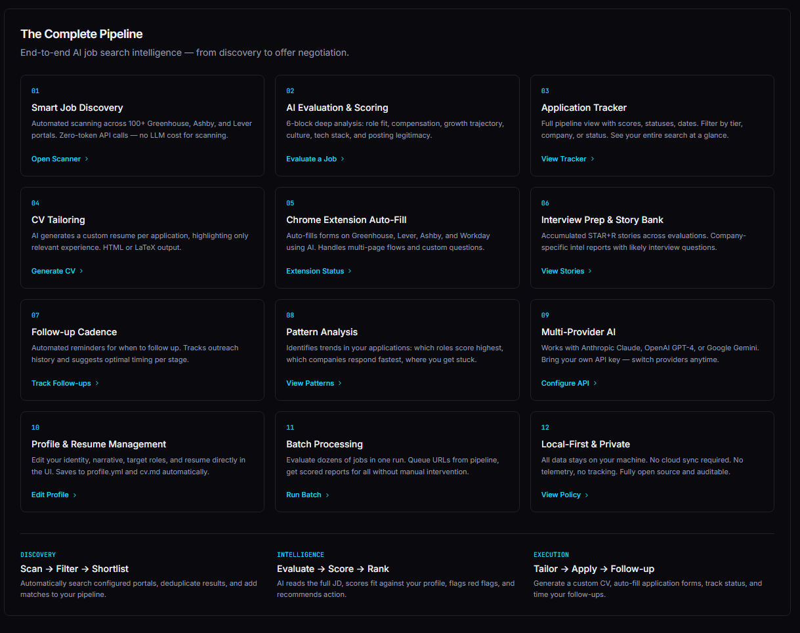The height and width of the screenshot is (633, 800).
Task: Click the chevron beside Evaluate a Job
Action: point(343,159)
